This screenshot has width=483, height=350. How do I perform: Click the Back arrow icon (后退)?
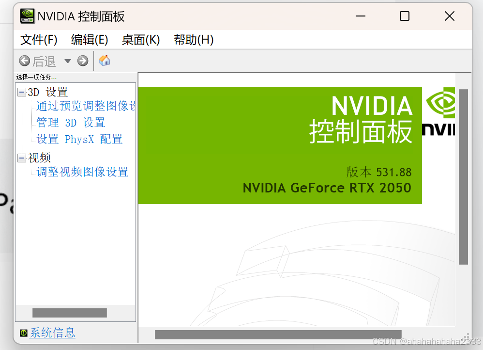25,61
